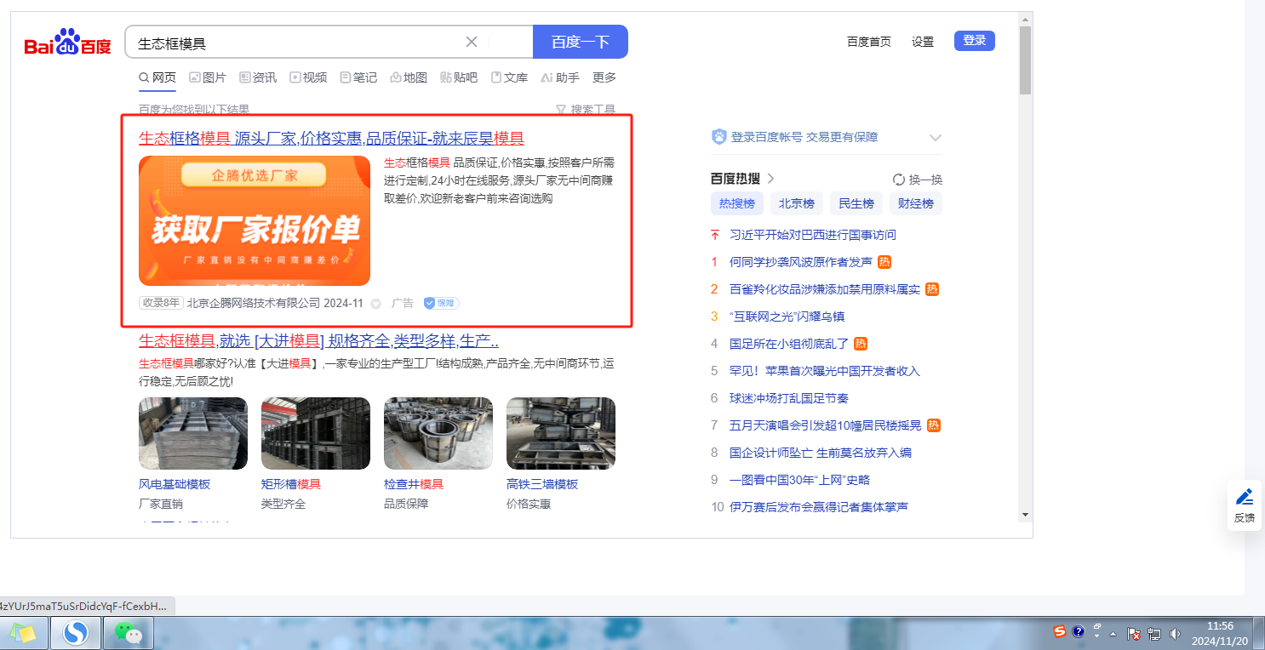
Task: Open hot search "互联网之光"闪耀乌镇
Action: 787,316
